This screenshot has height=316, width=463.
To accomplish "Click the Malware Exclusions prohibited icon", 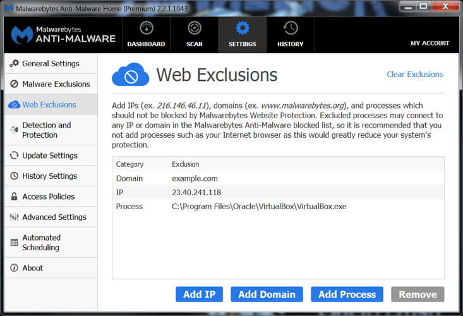I will point(14,84).
